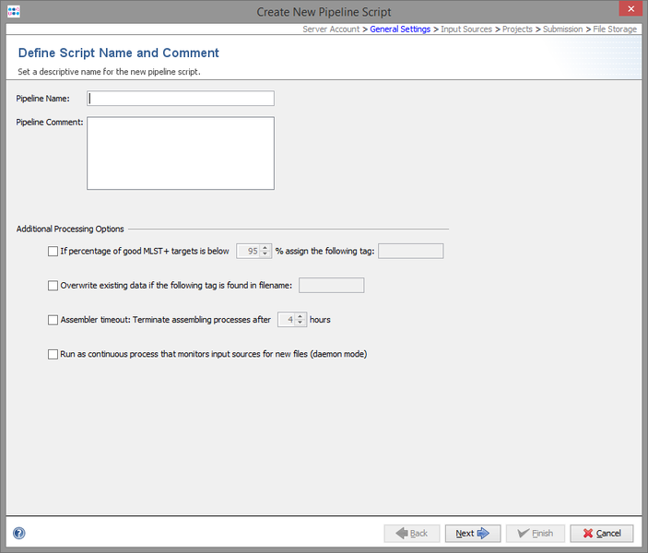Select the Input Sources breadcrumb step
This screenshot has width=648, height=553.
coord(466,29)
